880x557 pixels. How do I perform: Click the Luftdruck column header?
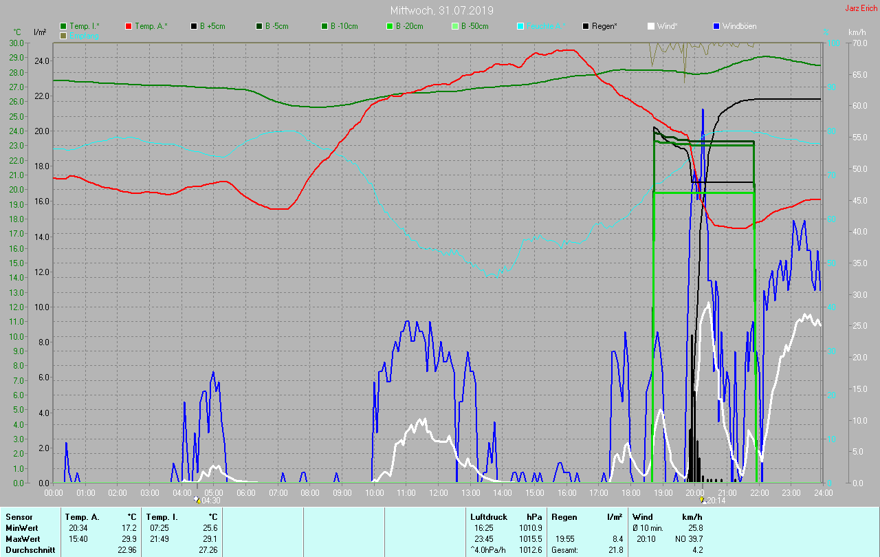point(488,517)
